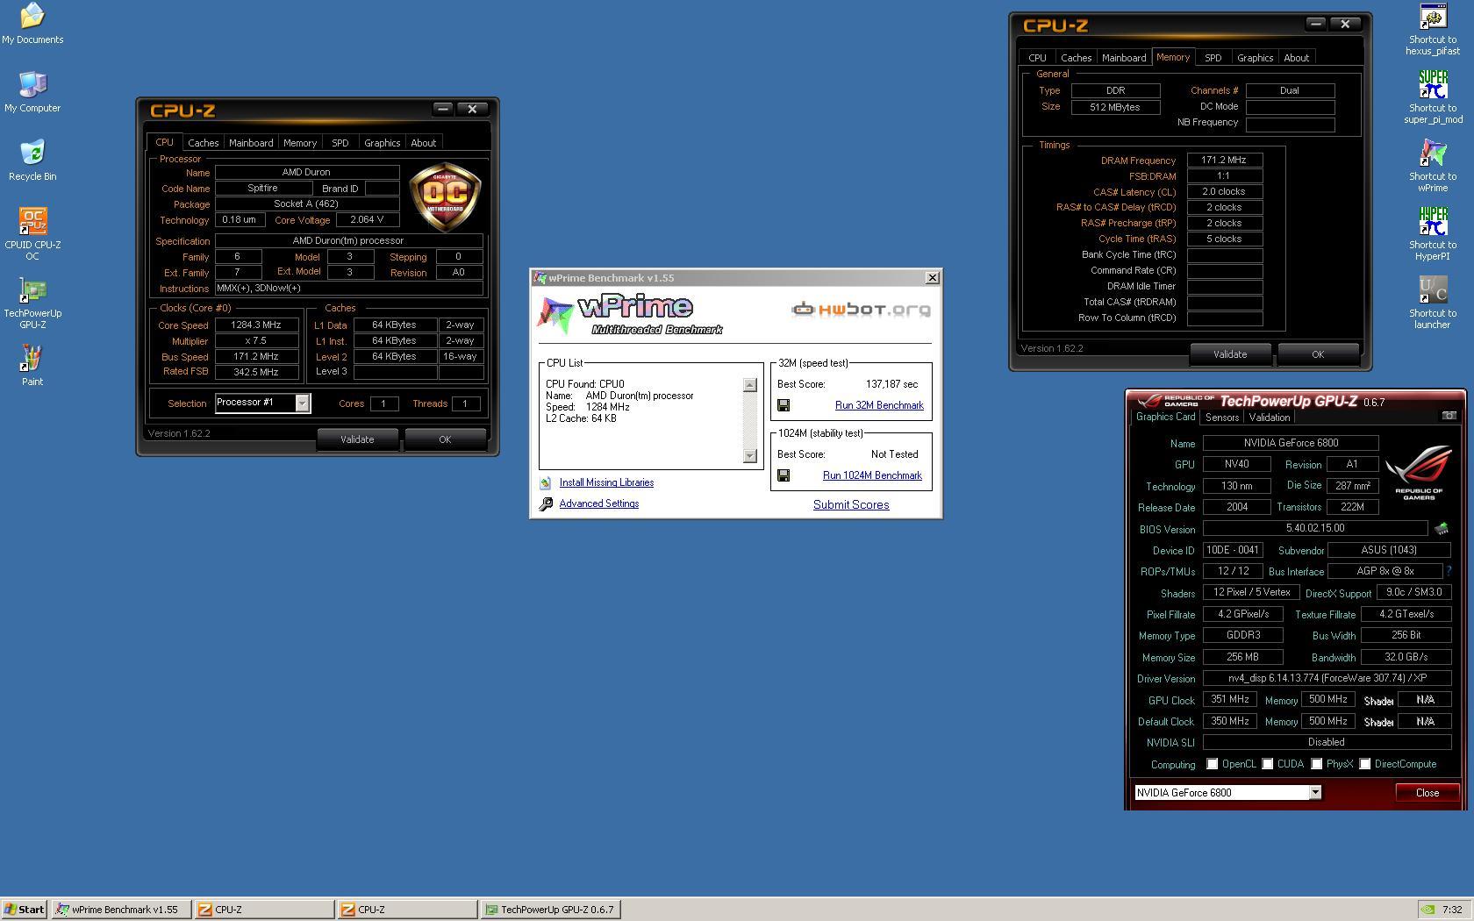Open SPD tab in left CPU-Z window
The image size is (1474, 921).
(x=340, y=143)
